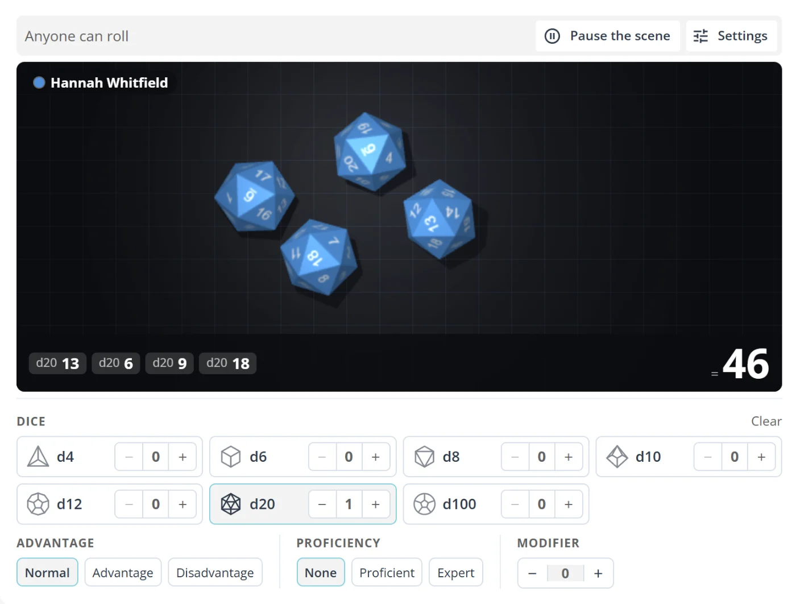This screenshot has height=604, width=796.
Task: Increase the d6 dice count
Action: point(375,457)
